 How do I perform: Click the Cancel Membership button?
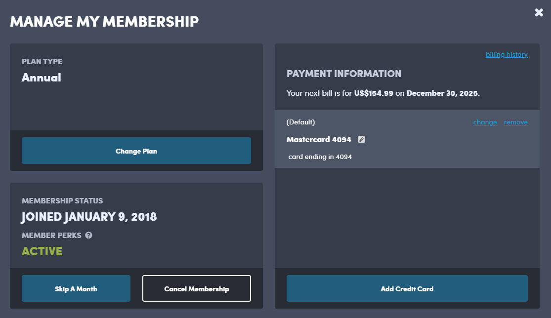tap(197, 289)
